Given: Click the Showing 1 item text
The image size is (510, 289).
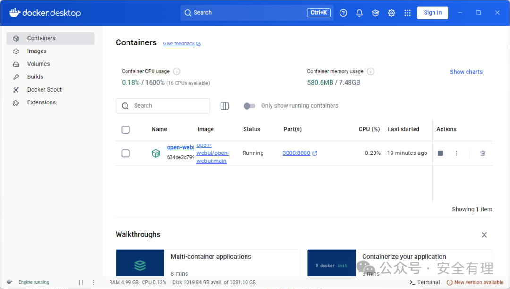Looking at the screenshot, I should click(x=472, y=209).
